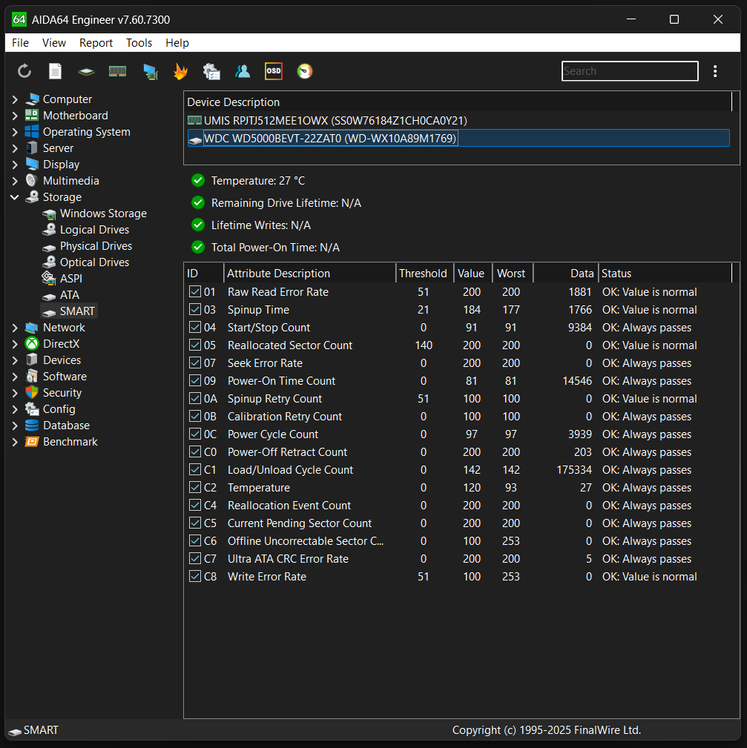Uncheck the Raw Read Error Rate checkbox

tap(195, 292)
